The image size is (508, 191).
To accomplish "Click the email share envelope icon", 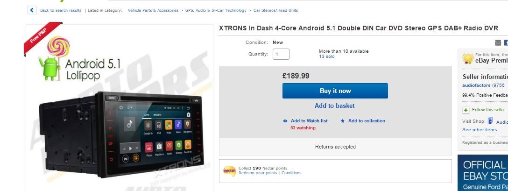I will [x=498, y=43].
